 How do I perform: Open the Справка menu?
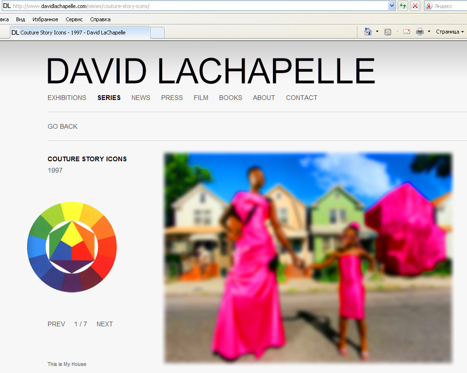[100, 19]
